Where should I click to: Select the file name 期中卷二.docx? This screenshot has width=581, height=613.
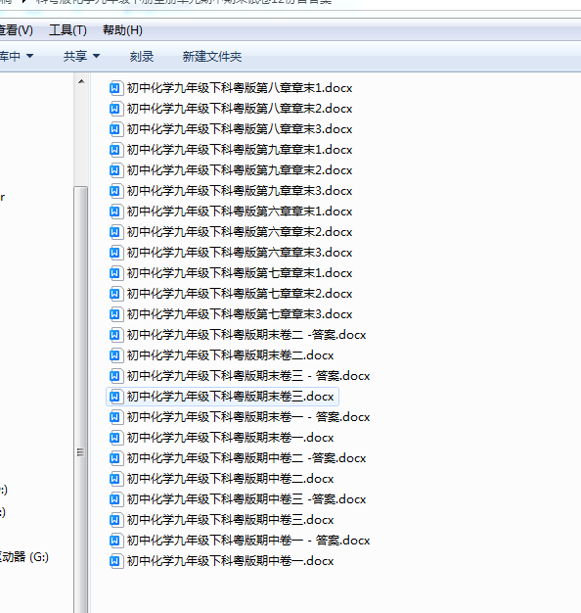coord(231,479)
